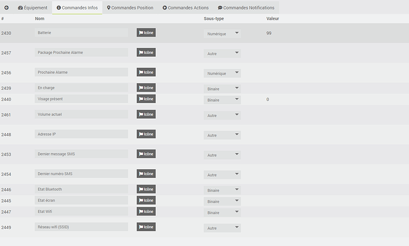Open sous-type dropdown for Batterie
The height and width of the screenshot is (246, 409).
222,34
